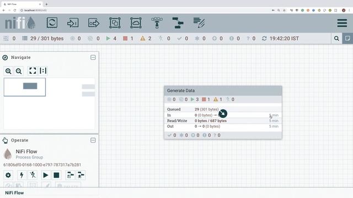Stop the flow with the stop button
The height and width of the screenshot is (198, 353).
pos(56,175)
